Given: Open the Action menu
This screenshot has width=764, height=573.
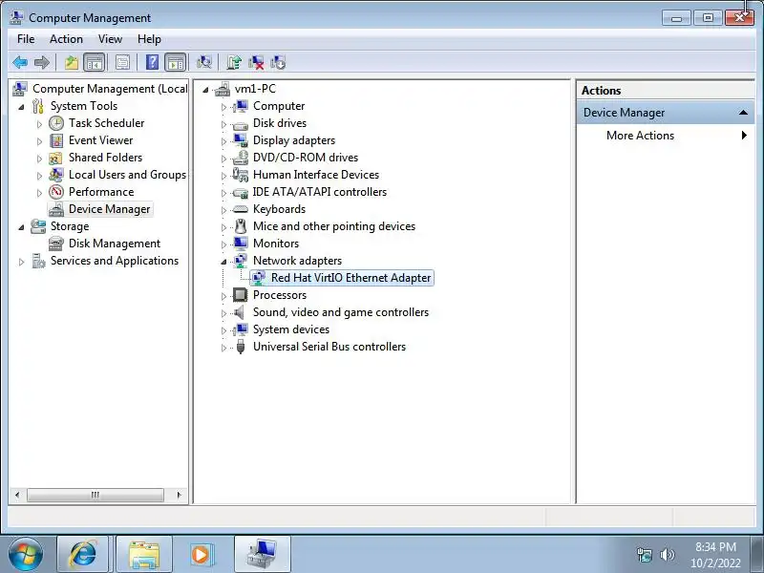Looking at the screenshot, I should [x=66, y=39].
